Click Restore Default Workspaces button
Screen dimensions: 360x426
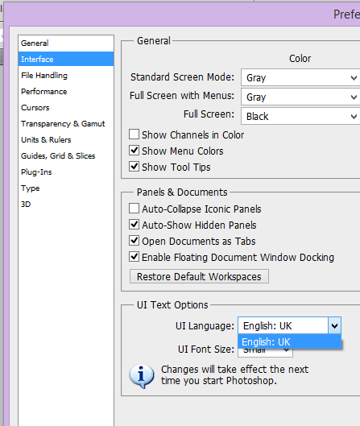coord(199,276)
